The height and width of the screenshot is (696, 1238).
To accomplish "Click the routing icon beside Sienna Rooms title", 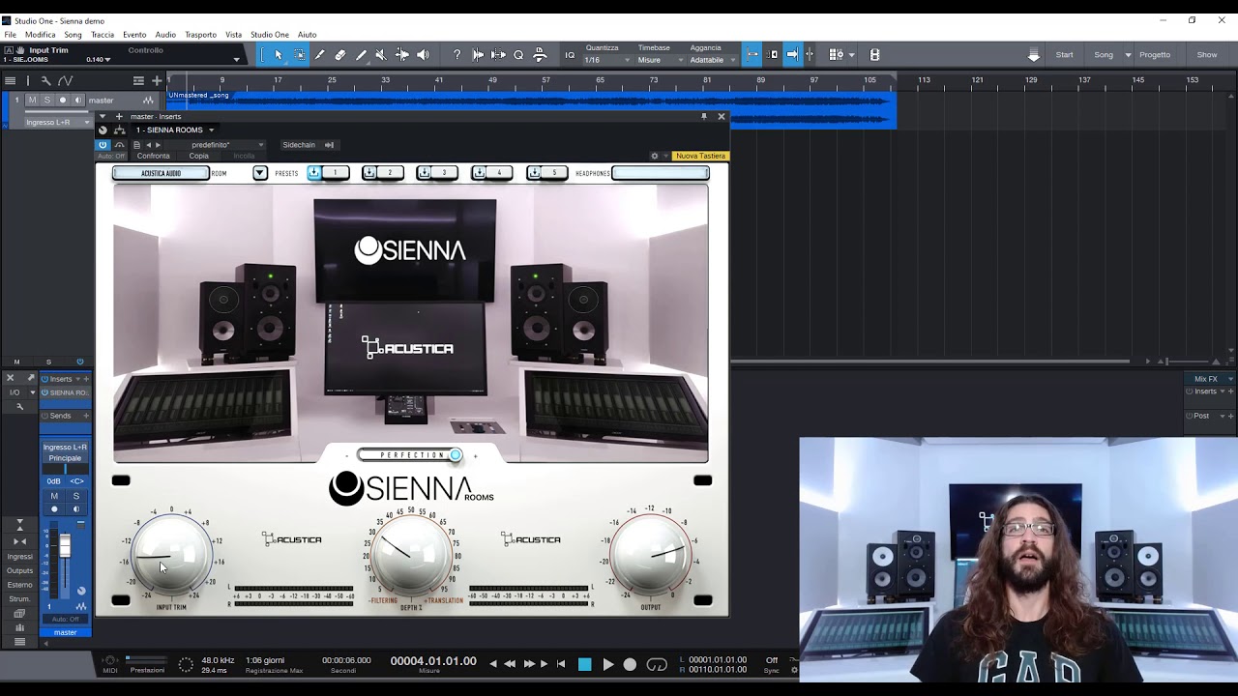I will 120,130.
